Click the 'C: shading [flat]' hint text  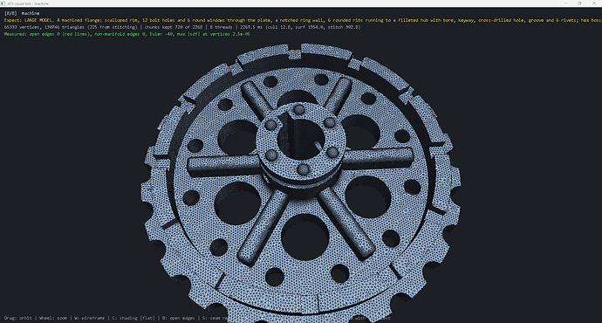(133, 318)
